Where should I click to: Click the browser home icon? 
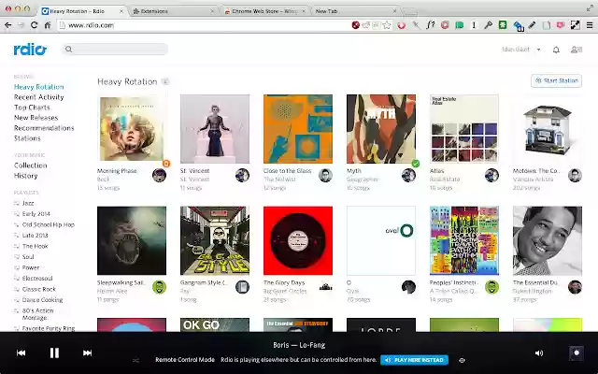(x=48, y=25)
